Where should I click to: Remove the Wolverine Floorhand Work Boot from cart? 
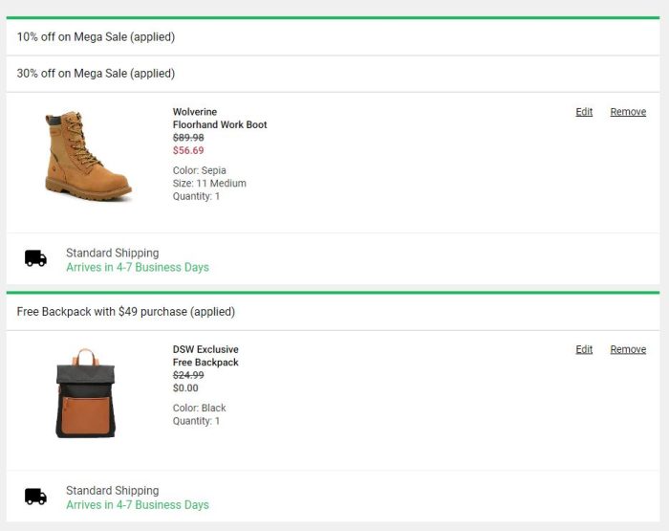coord(628,112)
